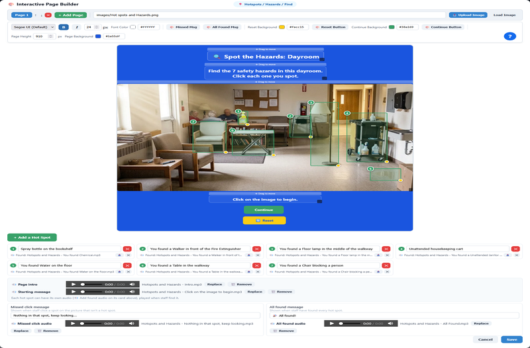
Task: Click the Missed click message text field
Action: (x=135, y=316)
